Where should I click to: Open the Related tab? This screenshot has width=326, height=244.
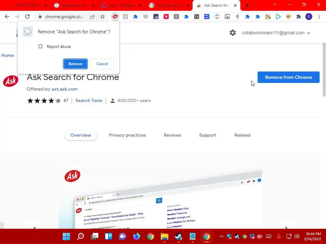point(242,135)
